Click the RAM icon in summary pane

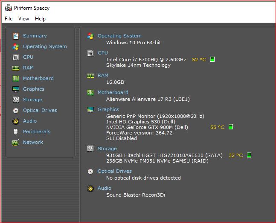coord(90,76)
